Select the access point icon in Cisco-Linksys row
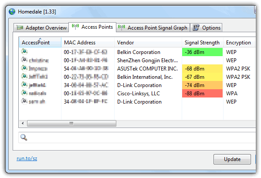The image size is (261, 178). coord(24,93)
